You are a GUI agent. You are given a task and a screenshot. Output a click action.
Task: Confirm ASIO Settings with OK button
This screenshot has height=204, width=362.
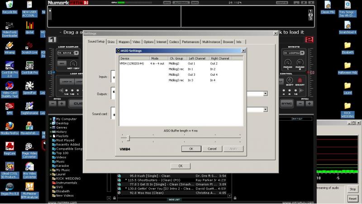[191, 149]
